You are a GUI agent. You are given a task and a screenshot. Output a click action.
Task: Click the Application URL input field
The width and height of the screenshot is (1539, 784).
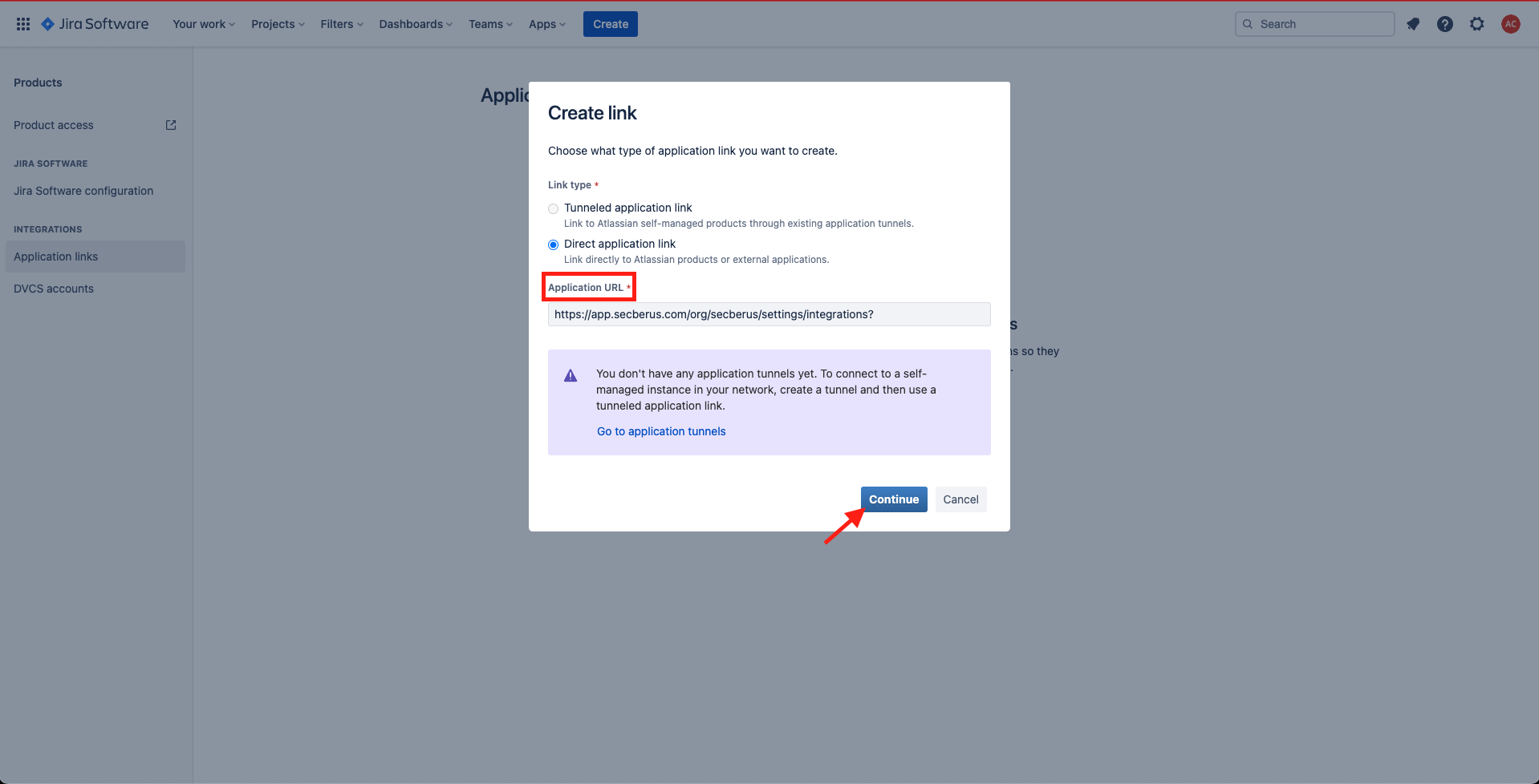769,314
